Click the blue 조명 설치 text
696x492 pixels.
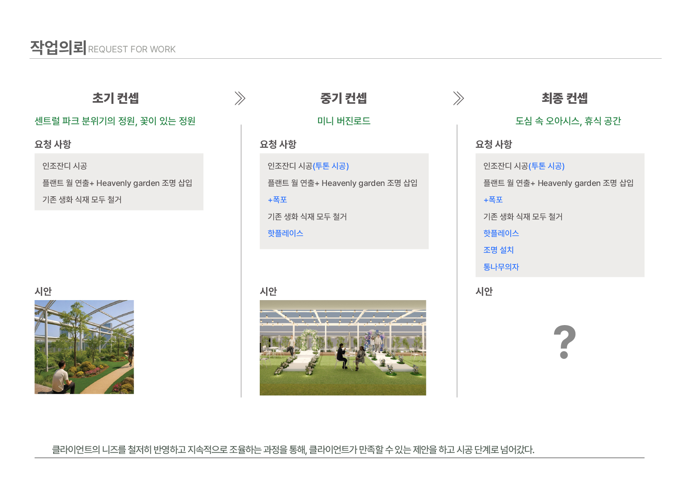pos(499,250)
